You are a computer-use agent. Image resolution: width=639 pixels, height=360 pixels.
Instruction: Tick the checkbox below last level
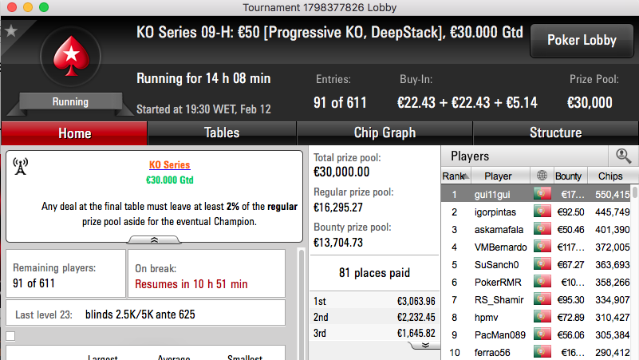(10, 336)
